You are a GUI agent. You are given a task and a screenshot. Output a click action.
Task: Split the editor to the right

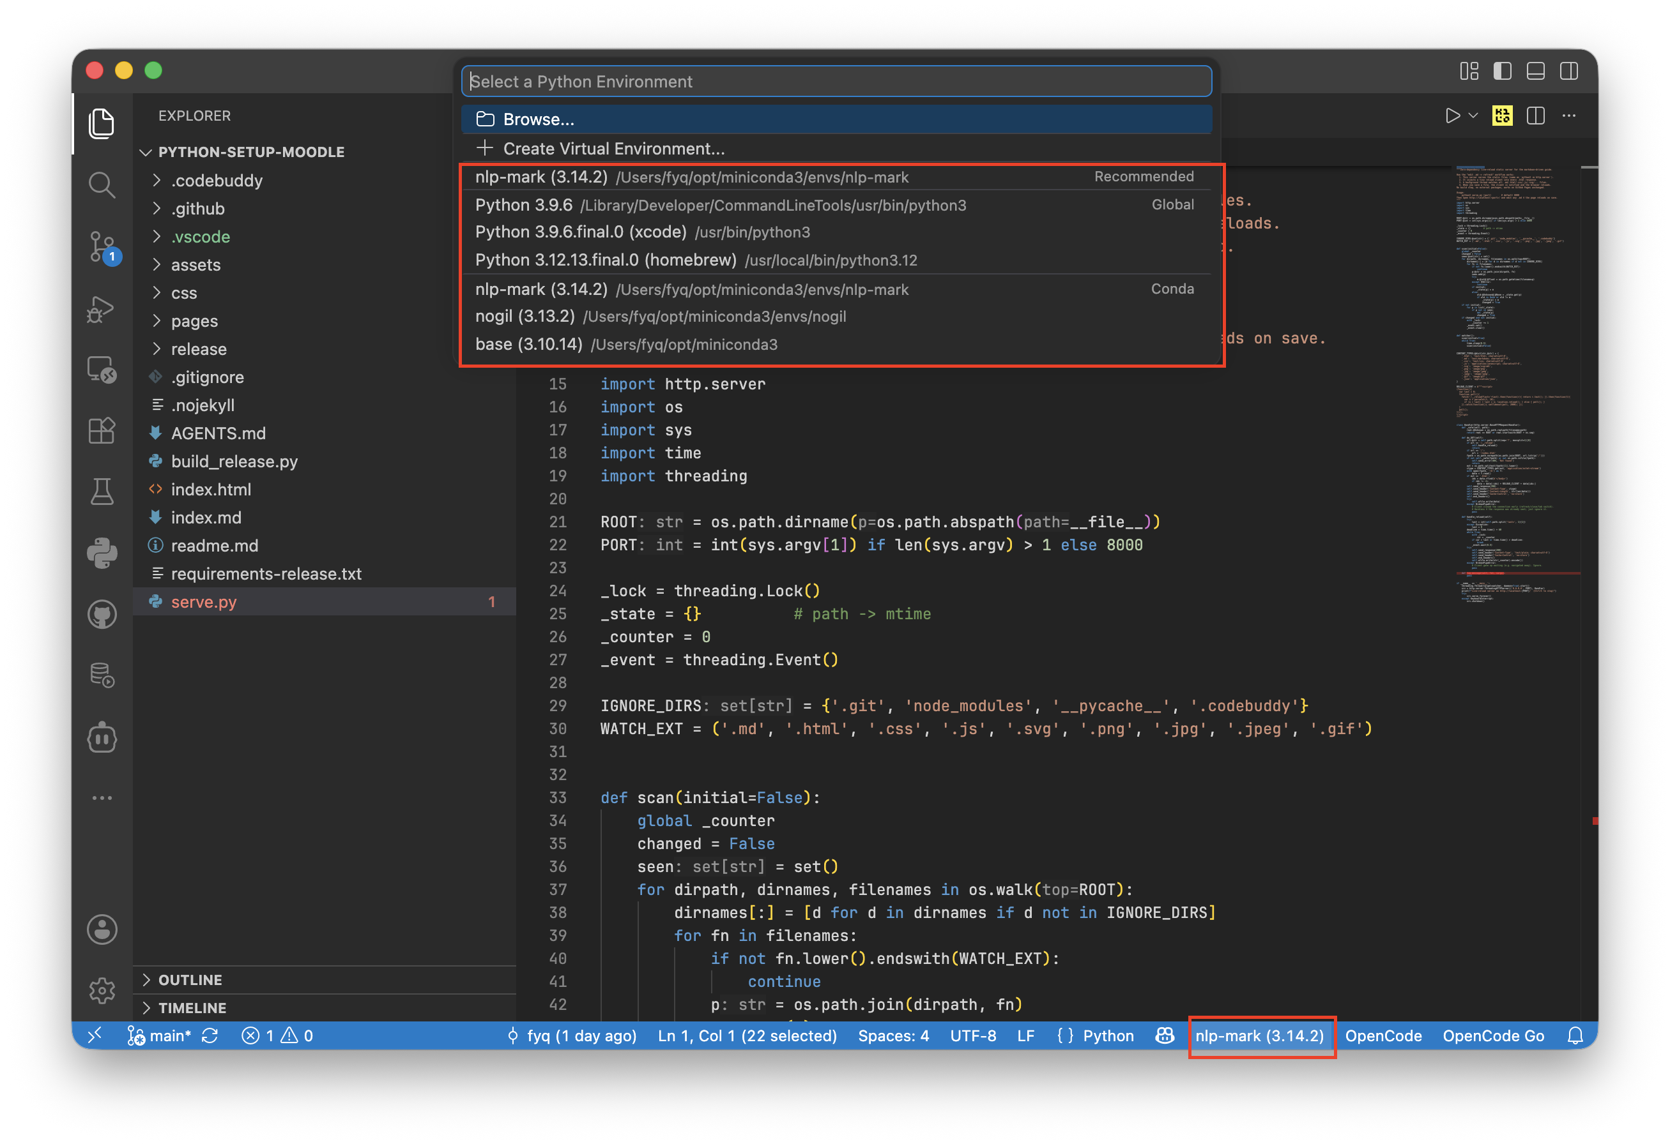click(x=1536, y=116)
